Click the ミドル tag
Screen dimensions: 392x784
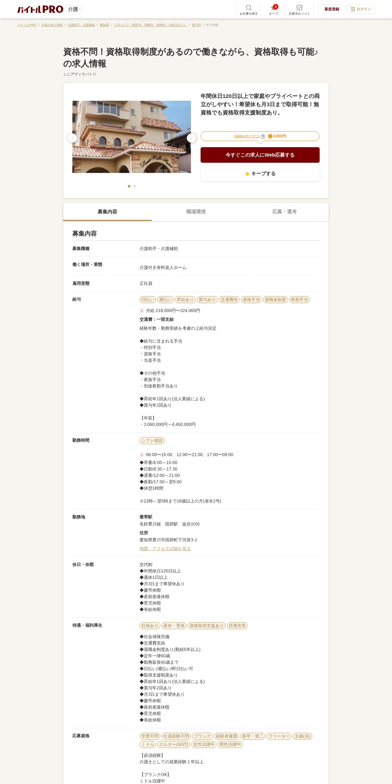tap(148, 745)
